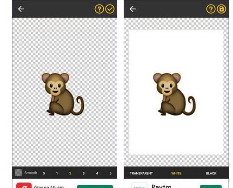This screenshot has height=188, width=233.
Task: Tap monkey image on transparent canvas
Action: click(x=63, y=94)
